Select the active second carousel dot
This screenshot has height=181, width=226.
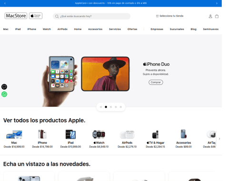106,107
